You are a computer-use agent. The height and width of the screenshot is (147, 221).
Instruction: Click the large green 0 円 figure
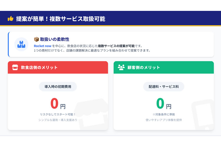[164, 103]
